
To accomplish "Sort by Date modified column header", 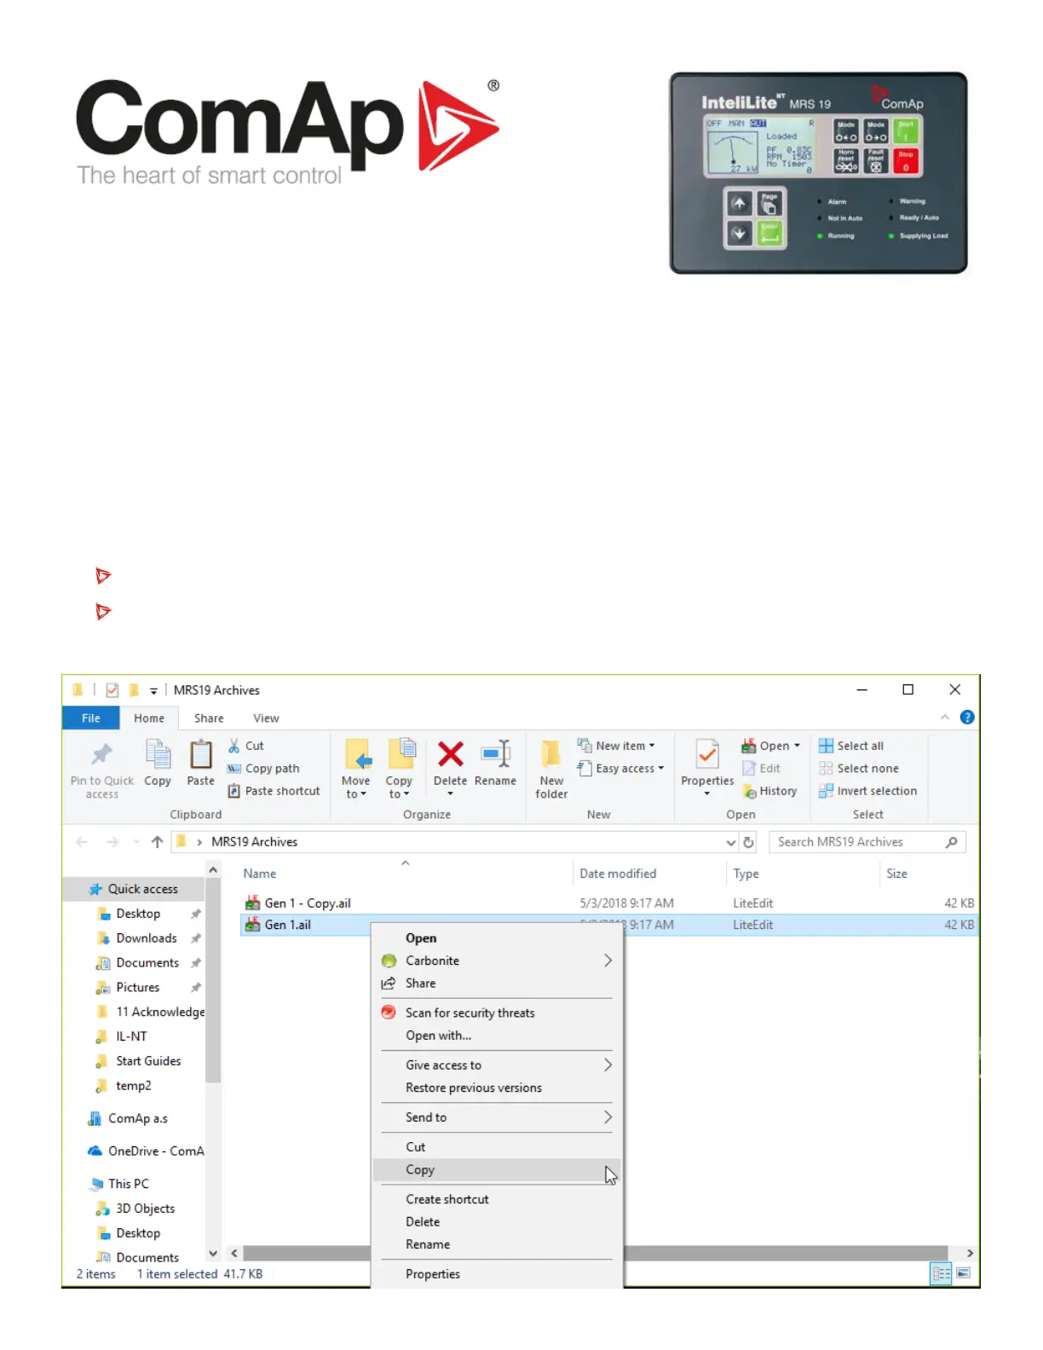I will pyautogui.click(x=618, y=874).
